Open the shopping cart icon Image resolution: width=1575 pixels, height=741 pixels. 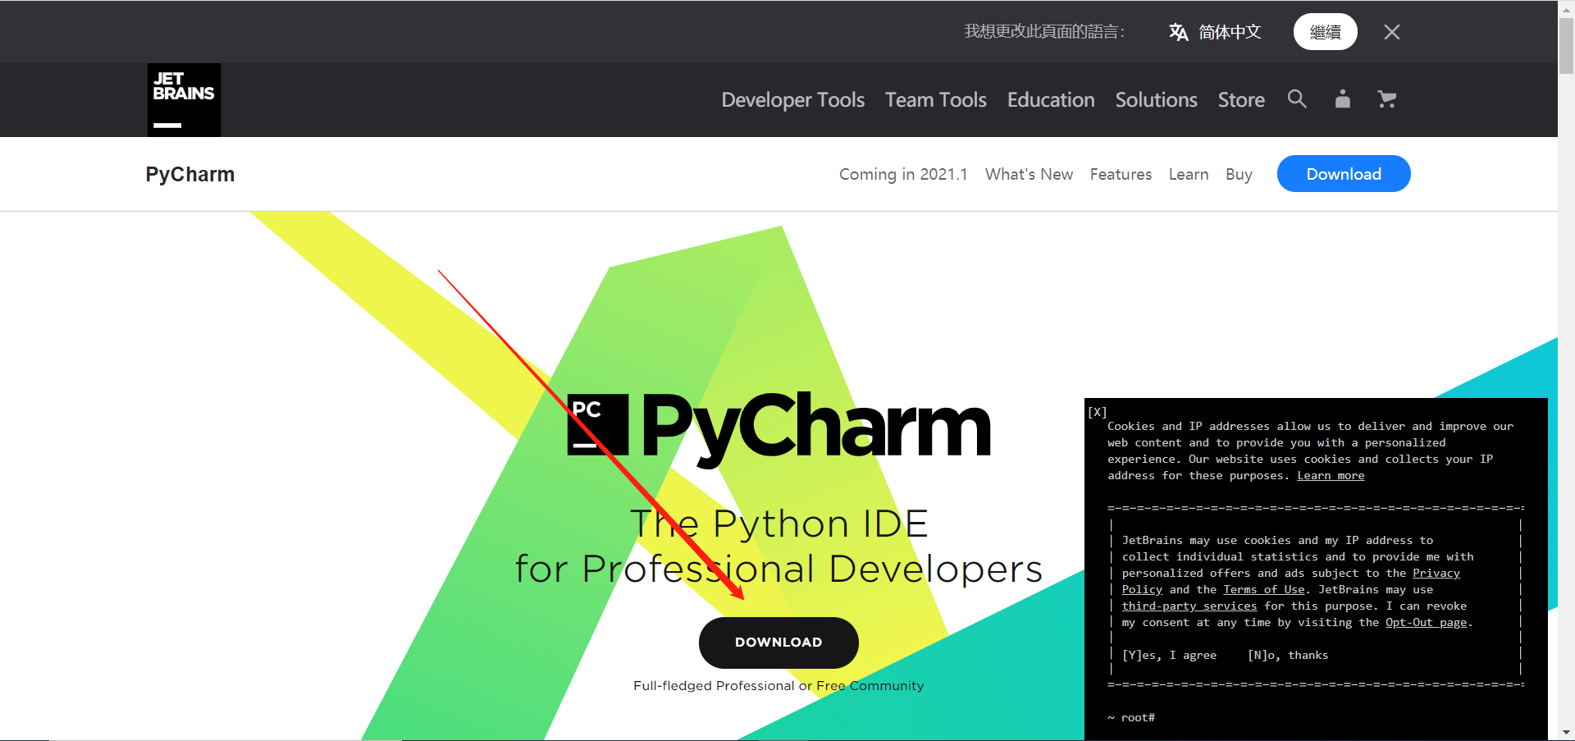click(x=1387, y=99)
